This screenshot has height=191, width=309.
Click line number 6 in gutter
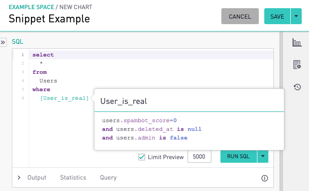pyautogui.click(x=23, y=98)
